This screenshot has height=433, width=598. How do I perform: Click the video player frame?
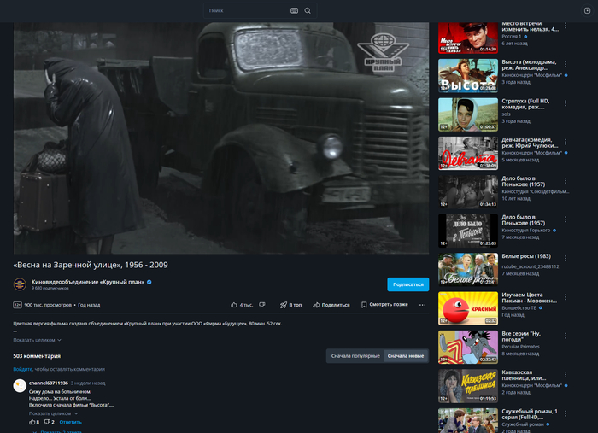click(221, 138)
